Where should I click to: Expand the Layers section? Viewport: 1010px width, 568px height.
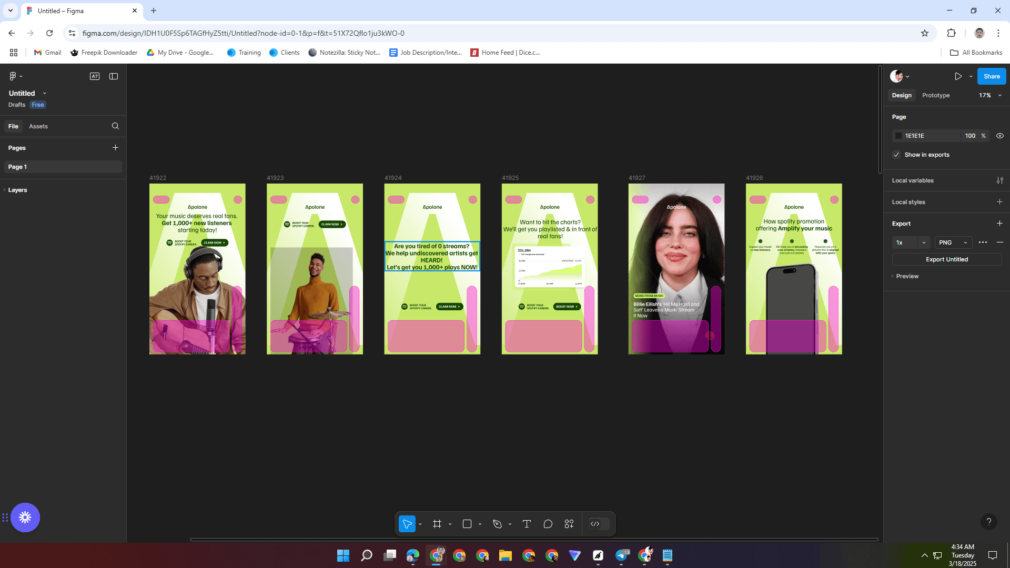click(x=17, y=190)
